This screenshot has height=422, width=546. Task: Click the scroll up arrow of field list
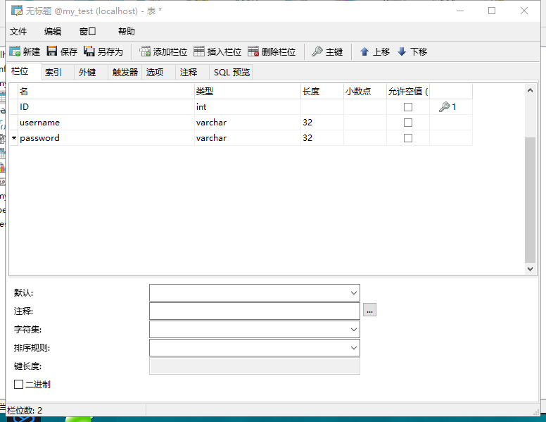tap(530, 90)
